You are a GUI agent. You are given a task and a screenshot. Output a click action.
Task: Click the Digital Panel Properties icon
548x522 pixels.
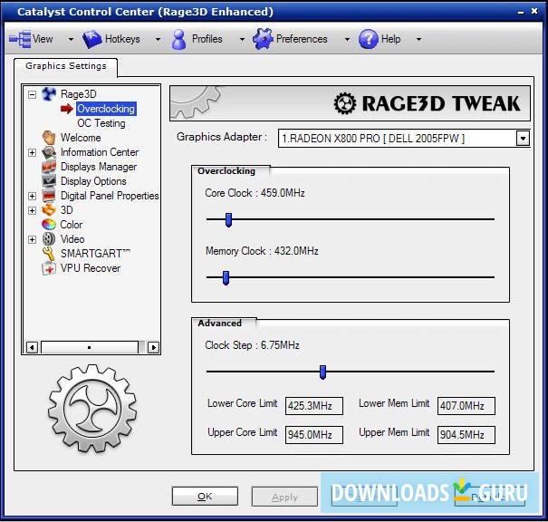(x=49, y=196)
